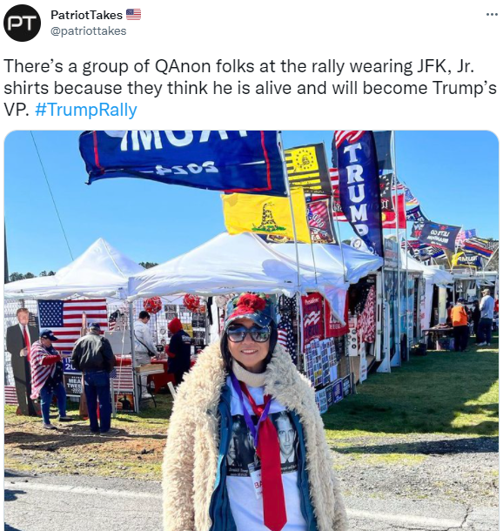
Task: Click the face print on white shirt
Action: coord(286,438)
